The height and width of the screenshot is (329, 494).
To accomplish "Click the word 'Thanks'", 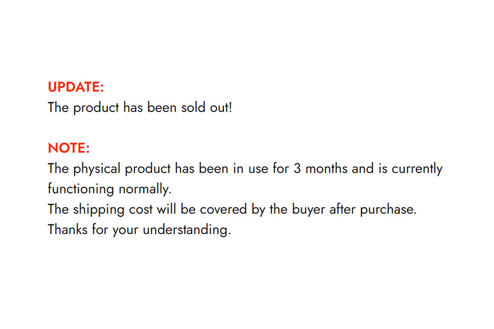I will click(67, 229).
